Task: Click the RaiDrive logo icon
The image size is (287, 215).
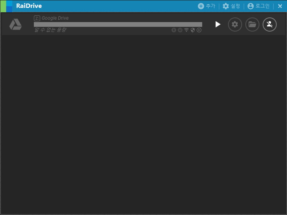Action: click(6, 6)
